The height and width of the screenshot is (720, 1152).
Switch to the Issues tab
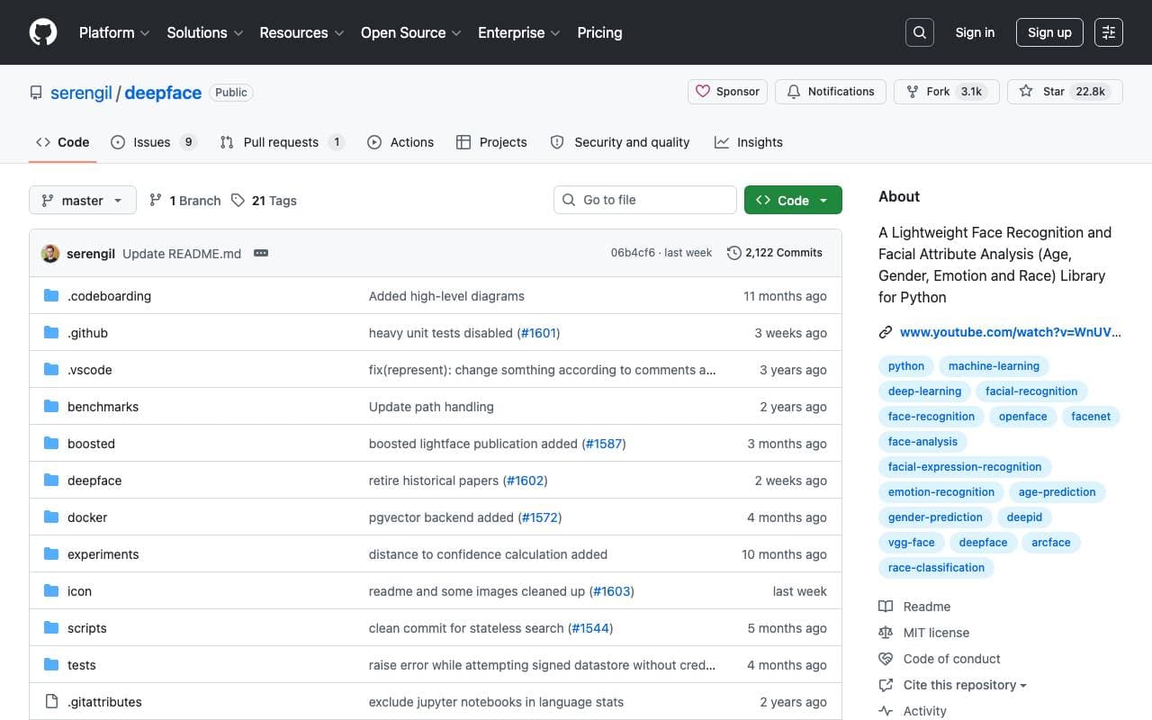pos(154,142)
